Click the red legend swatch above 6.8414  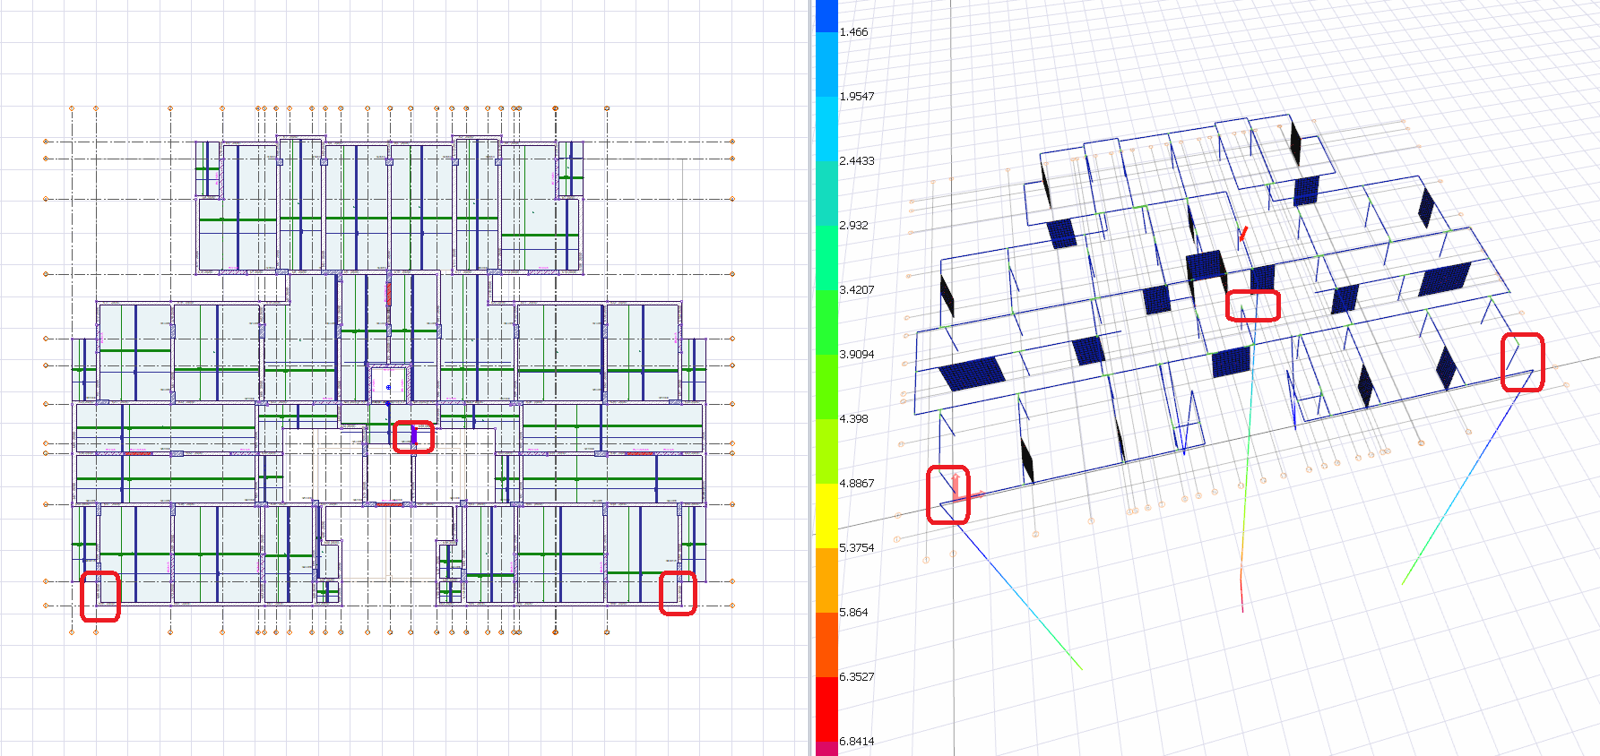point(826,709)
